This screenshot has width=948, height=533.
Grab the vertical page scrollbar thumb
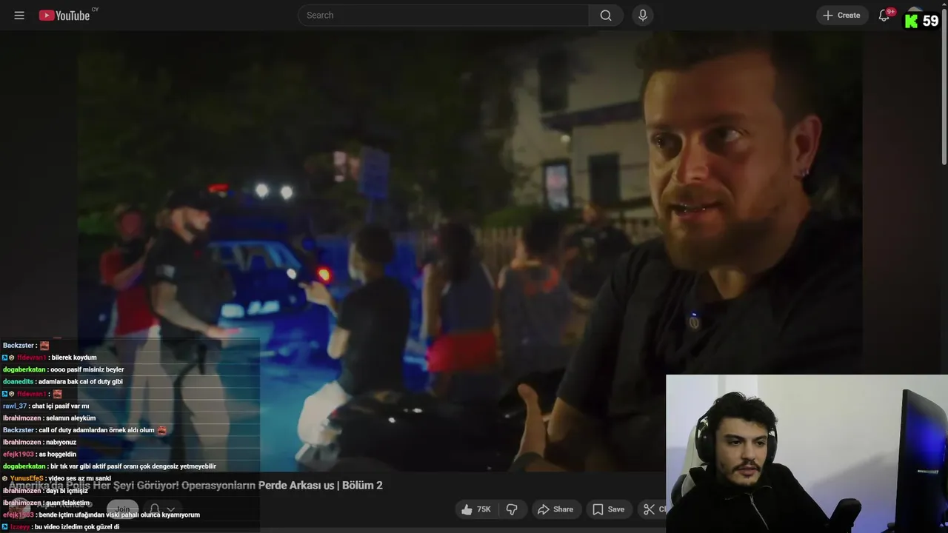pos(944,87)
